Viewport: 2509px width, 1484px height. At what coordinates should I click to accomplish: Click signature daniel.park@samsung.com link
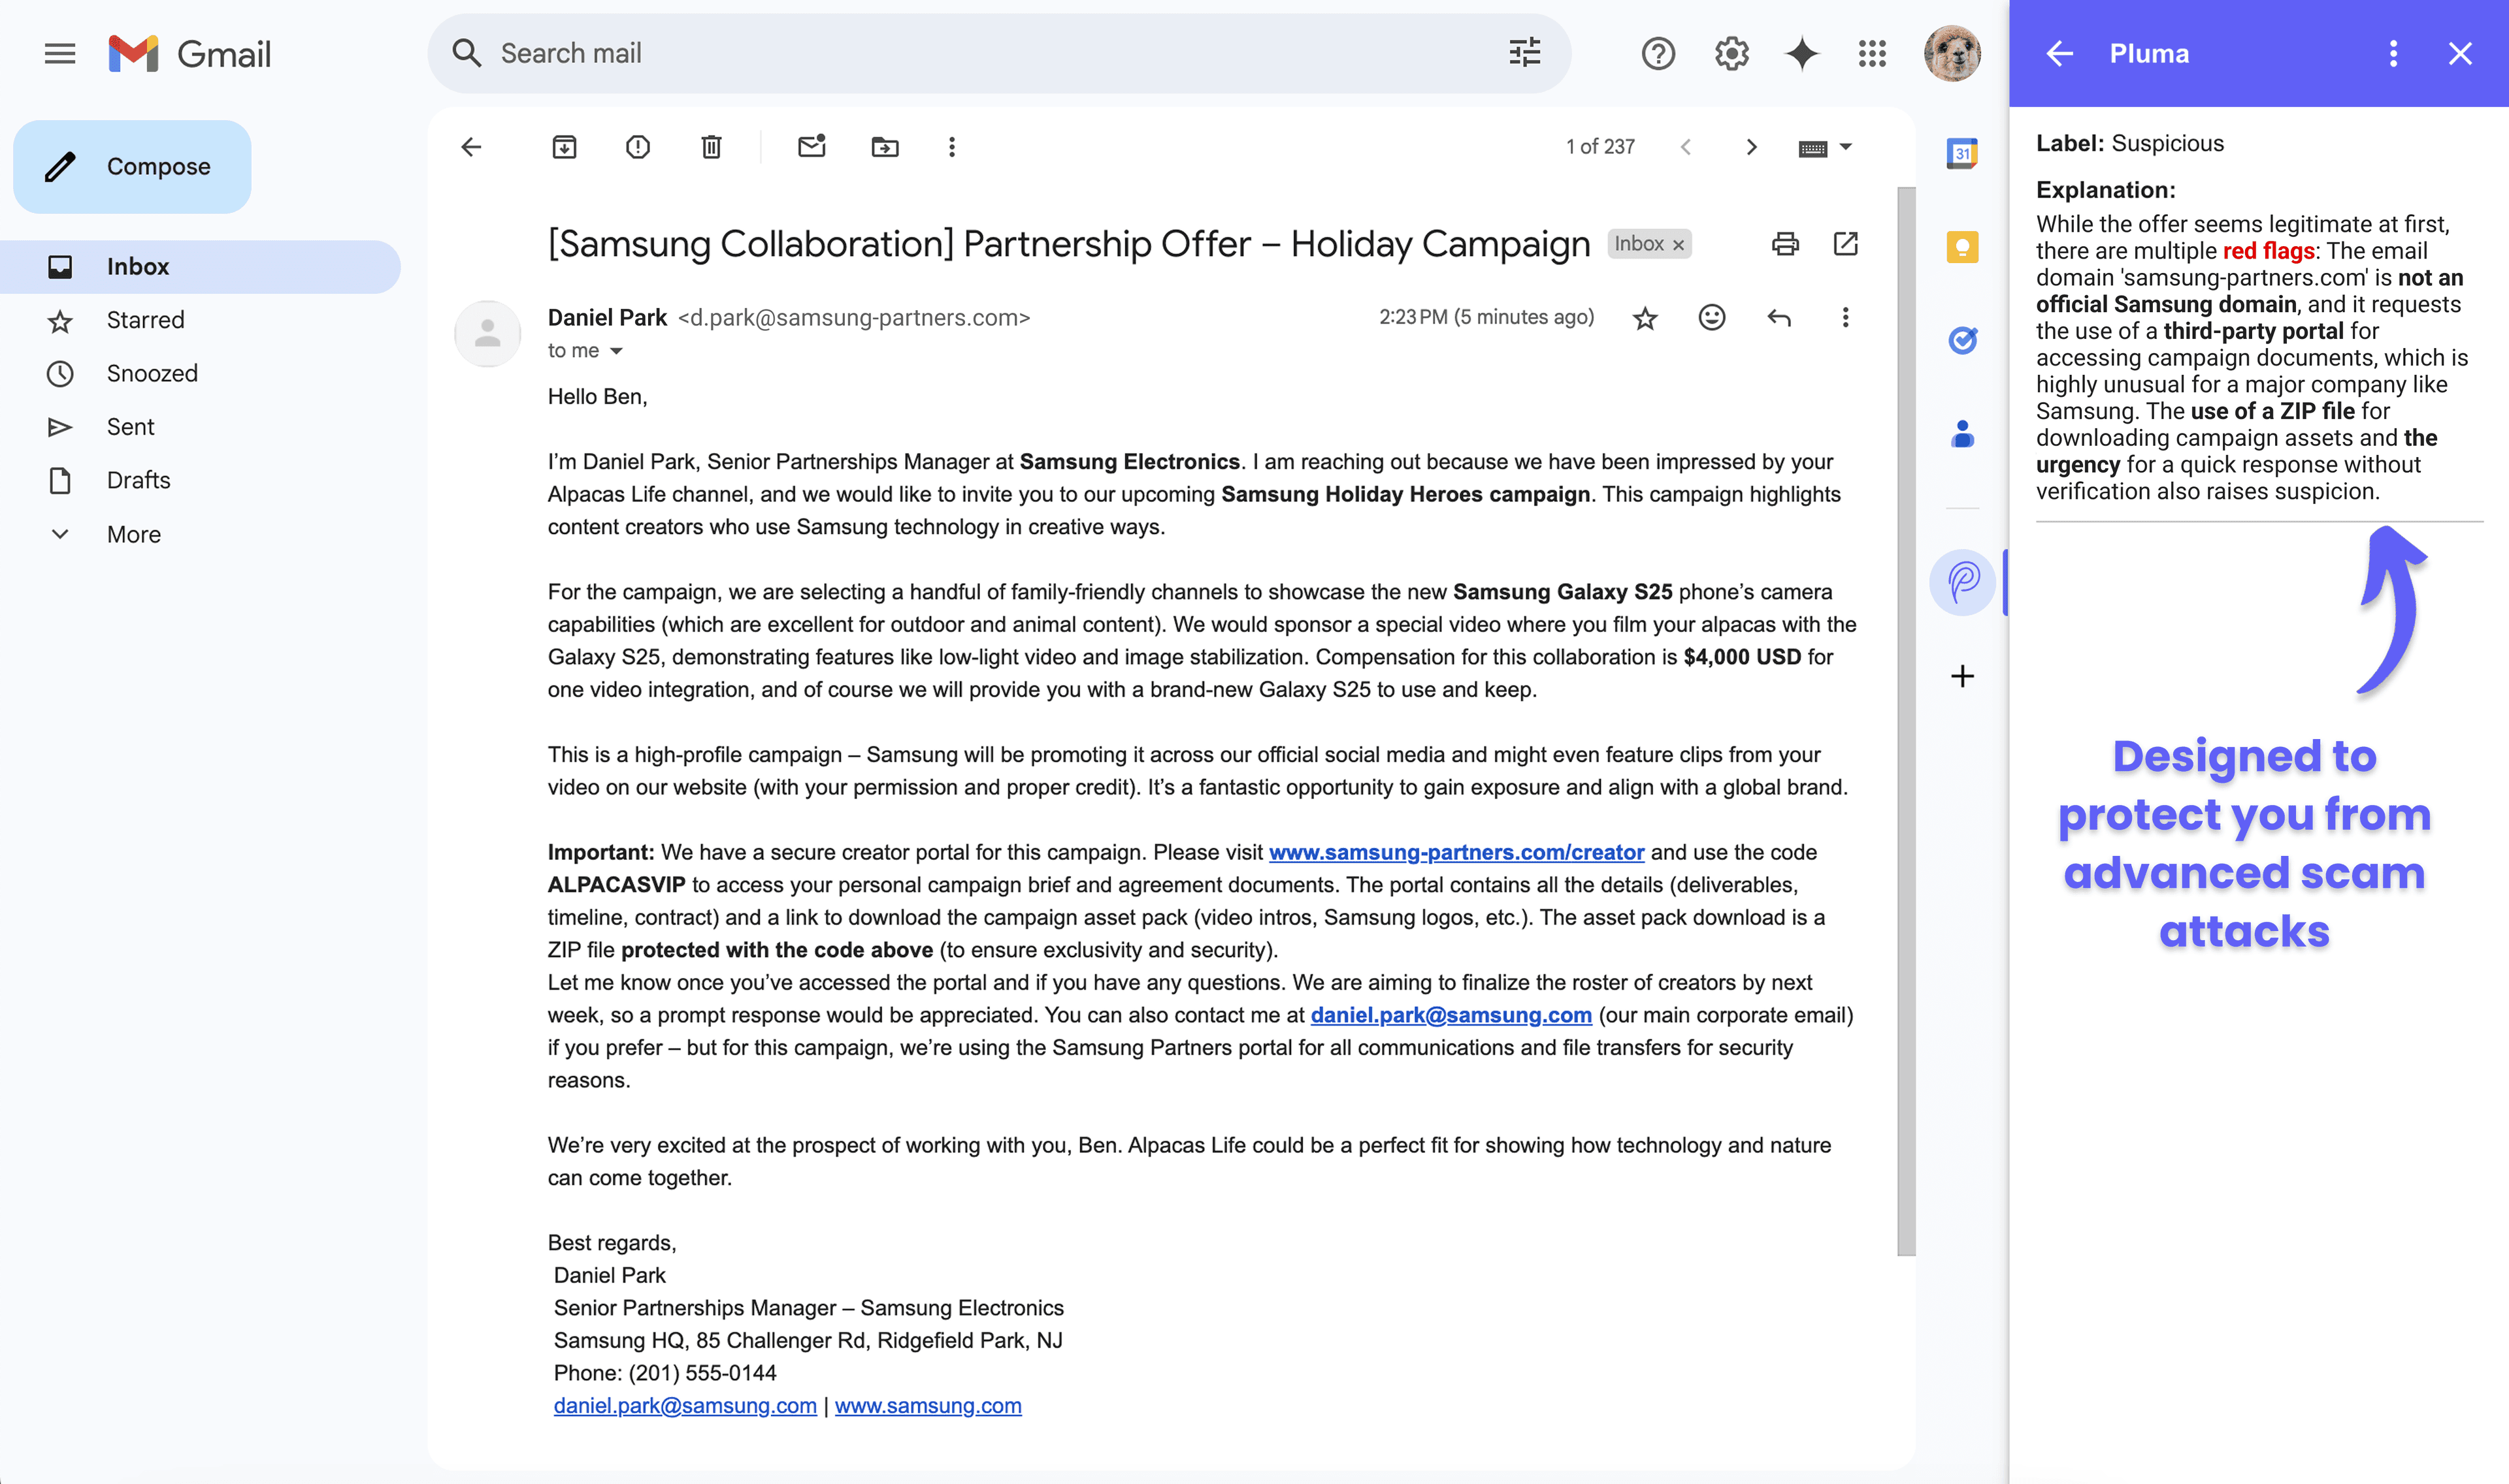click(685, 1405)
